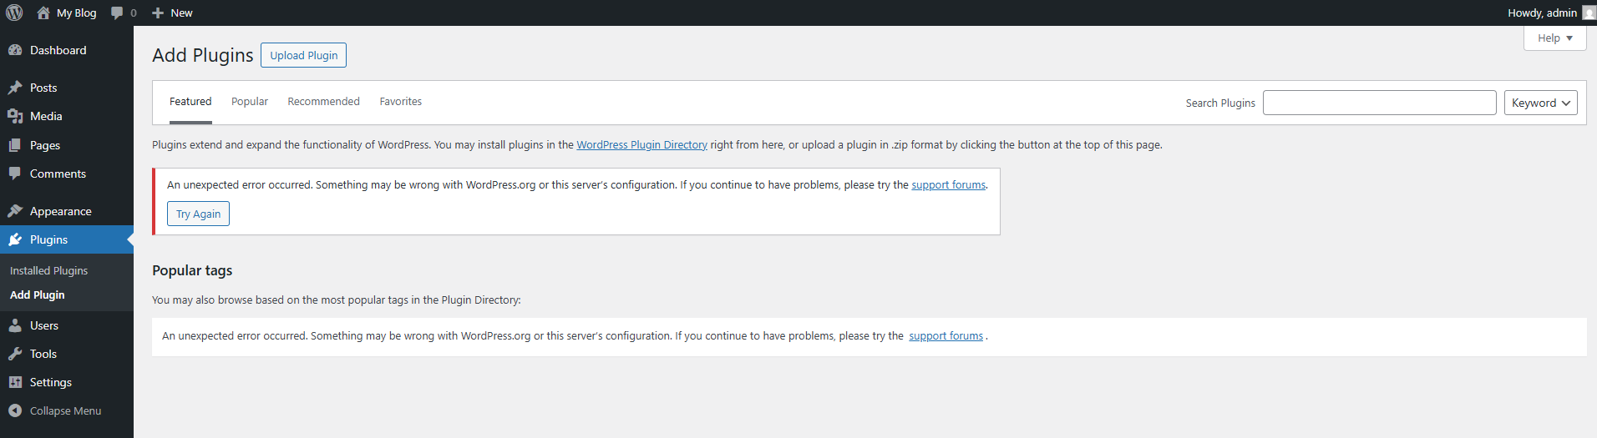Image resolution: width=1597 pixels, height=438 pixels.
Task: Open the Media menu label
Action: [x=46, y=116]
